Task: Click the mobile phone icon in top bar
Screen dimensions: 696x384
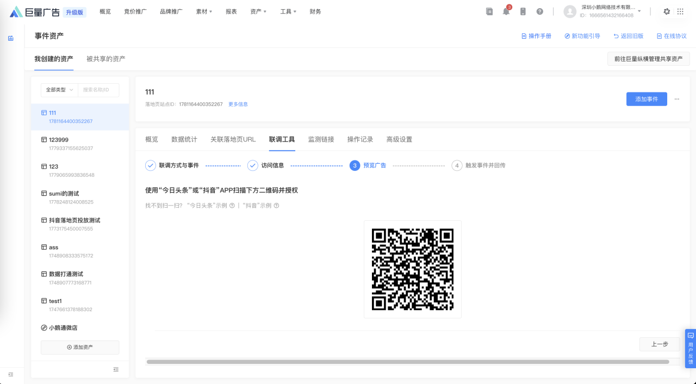Action: [523, 11]
